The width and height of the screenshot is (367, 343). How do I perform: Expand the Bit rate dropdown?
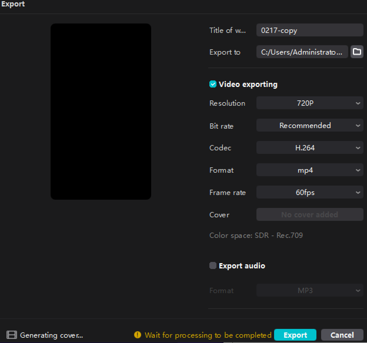coord(310,125)
